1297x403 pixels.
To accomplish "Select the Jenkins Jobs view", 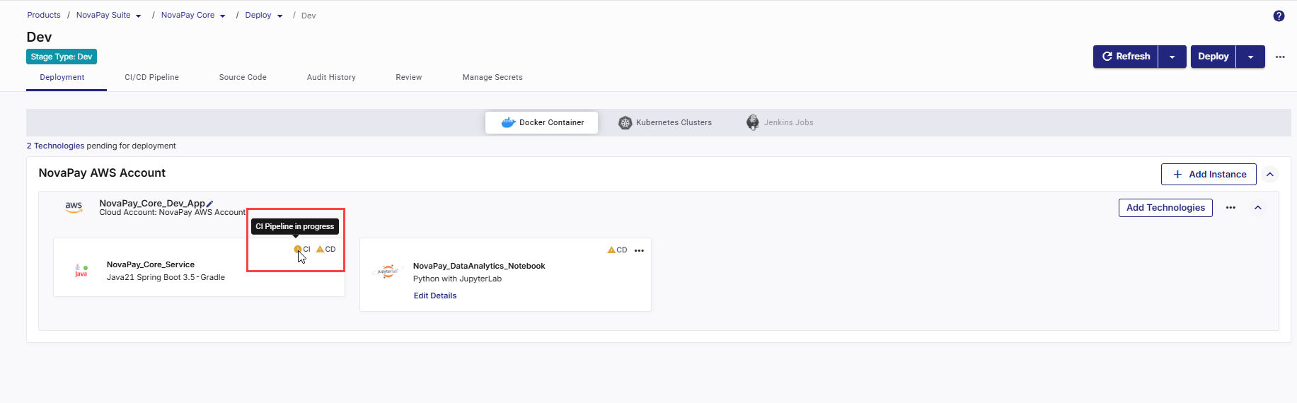I will [x=780, y=122].
